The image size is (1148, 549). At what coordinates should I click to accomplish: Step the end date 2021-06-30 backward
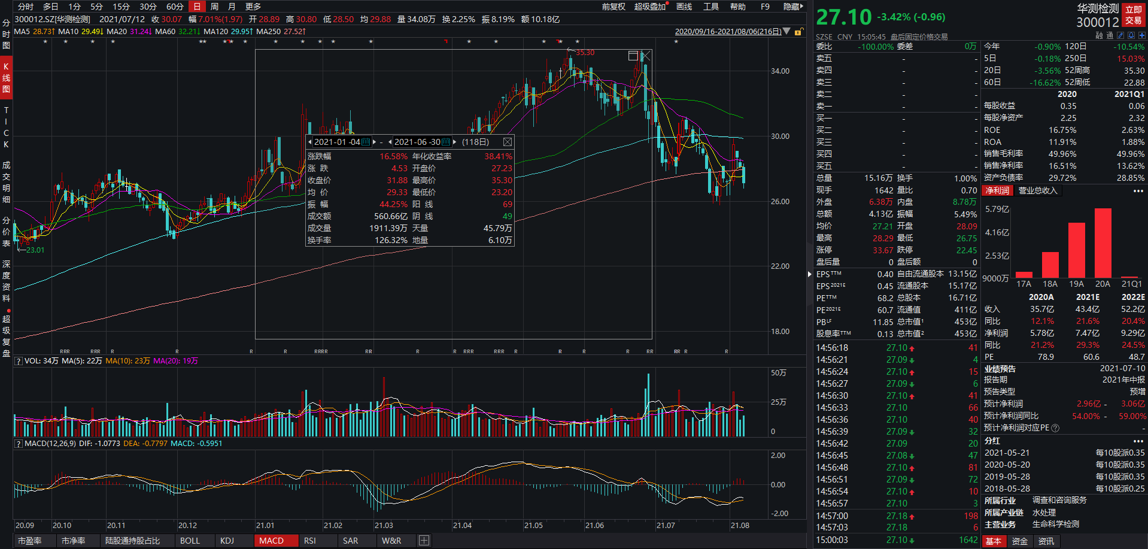point(390,142)
